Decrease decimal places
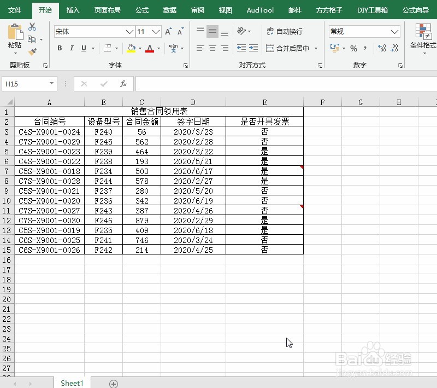Image resolution: width=437 pixels, height=388 pixels. 394,48
